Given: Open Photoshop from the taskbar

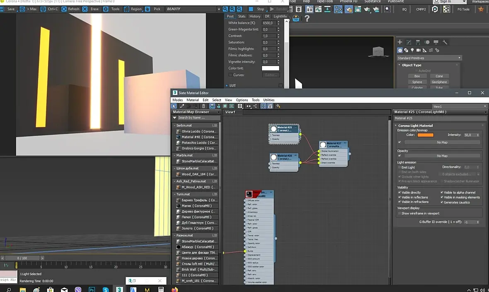Looking at the screenshot, I should click(92, 290).
